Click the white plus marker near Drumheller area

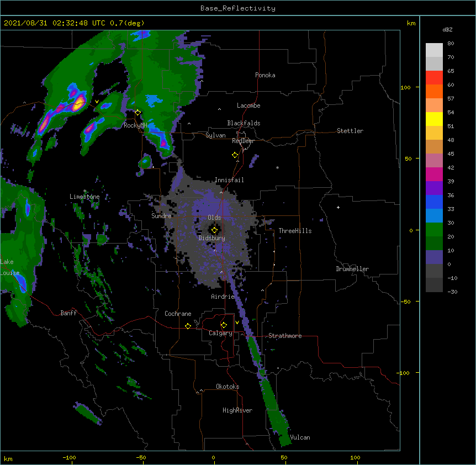(338, 207)
